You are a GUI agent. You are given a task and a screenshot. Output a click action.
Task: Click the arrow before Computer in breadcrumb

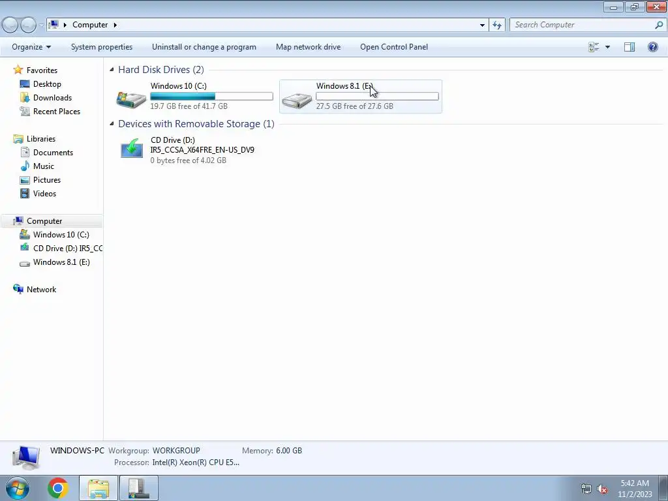[65, 25]
